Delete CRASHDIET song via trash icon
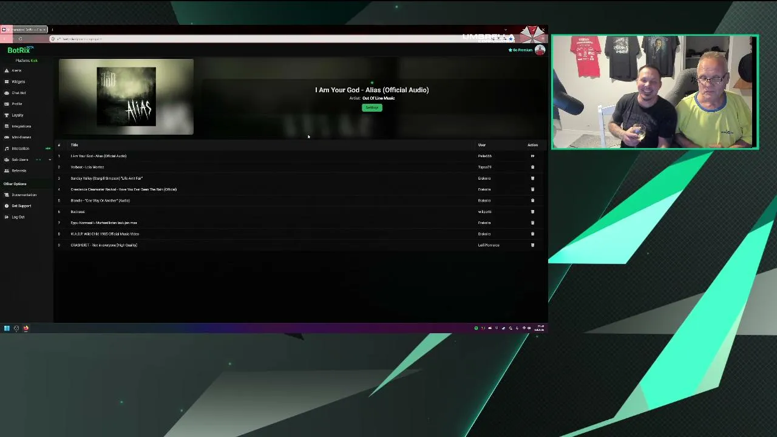The height and width of the screenshot is (437, 777). click(x=532, y=245)
